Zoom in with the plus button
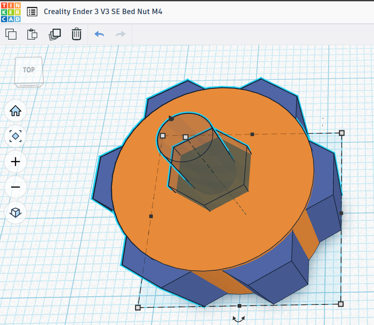The image size is (374, 325). (16, 162)
